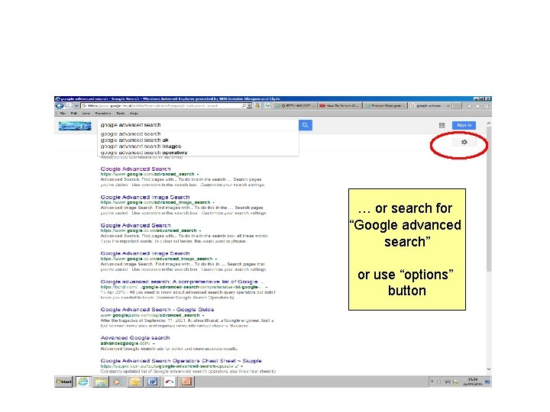Viewport: 550px width, 412px height.
Task: Click the Outlook taskbar icon
Action: coord(135,381)
